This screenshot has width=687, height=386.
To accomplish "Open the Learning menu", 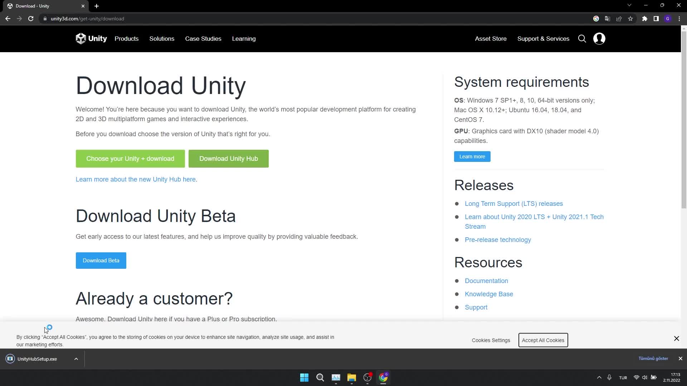I will [244, 39].
